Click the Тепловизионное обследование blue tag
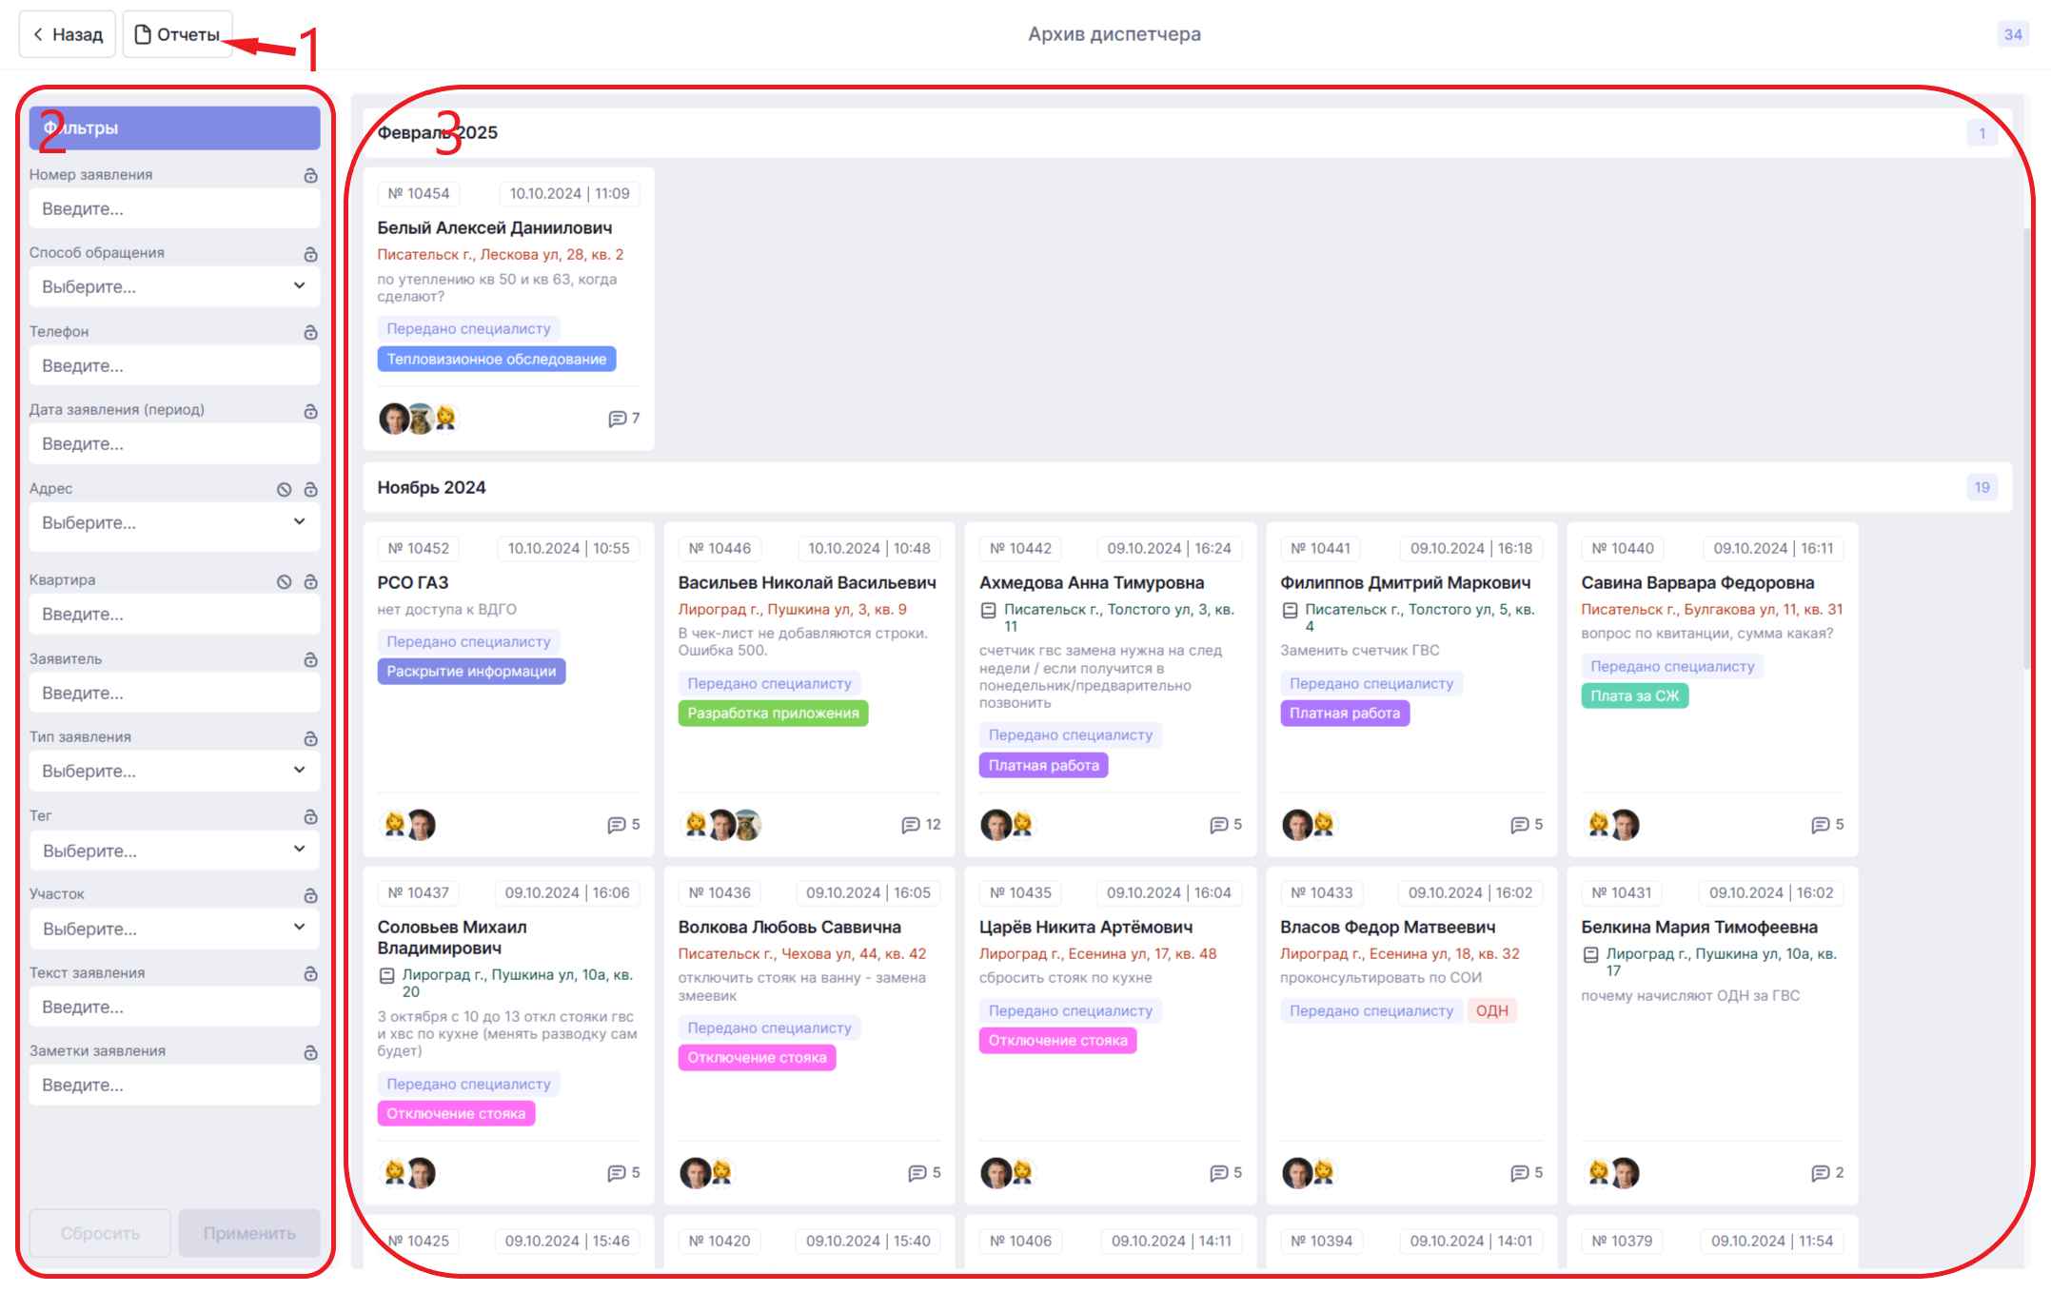 click(x=496, y=359)
